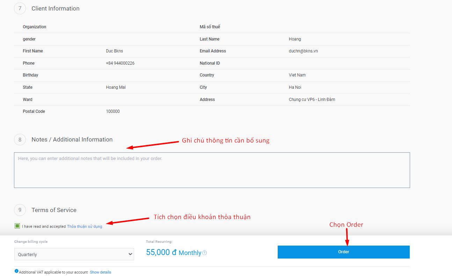
Task: Click the step 9 circle icon
Action: coord(20,210)
